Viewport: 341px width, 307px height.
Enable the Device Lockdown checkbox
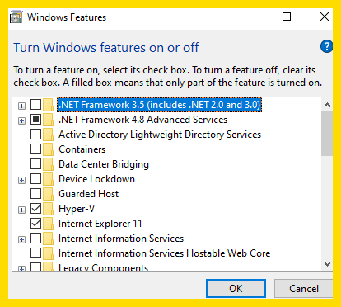pyautogui.click(x=35, y=179)
